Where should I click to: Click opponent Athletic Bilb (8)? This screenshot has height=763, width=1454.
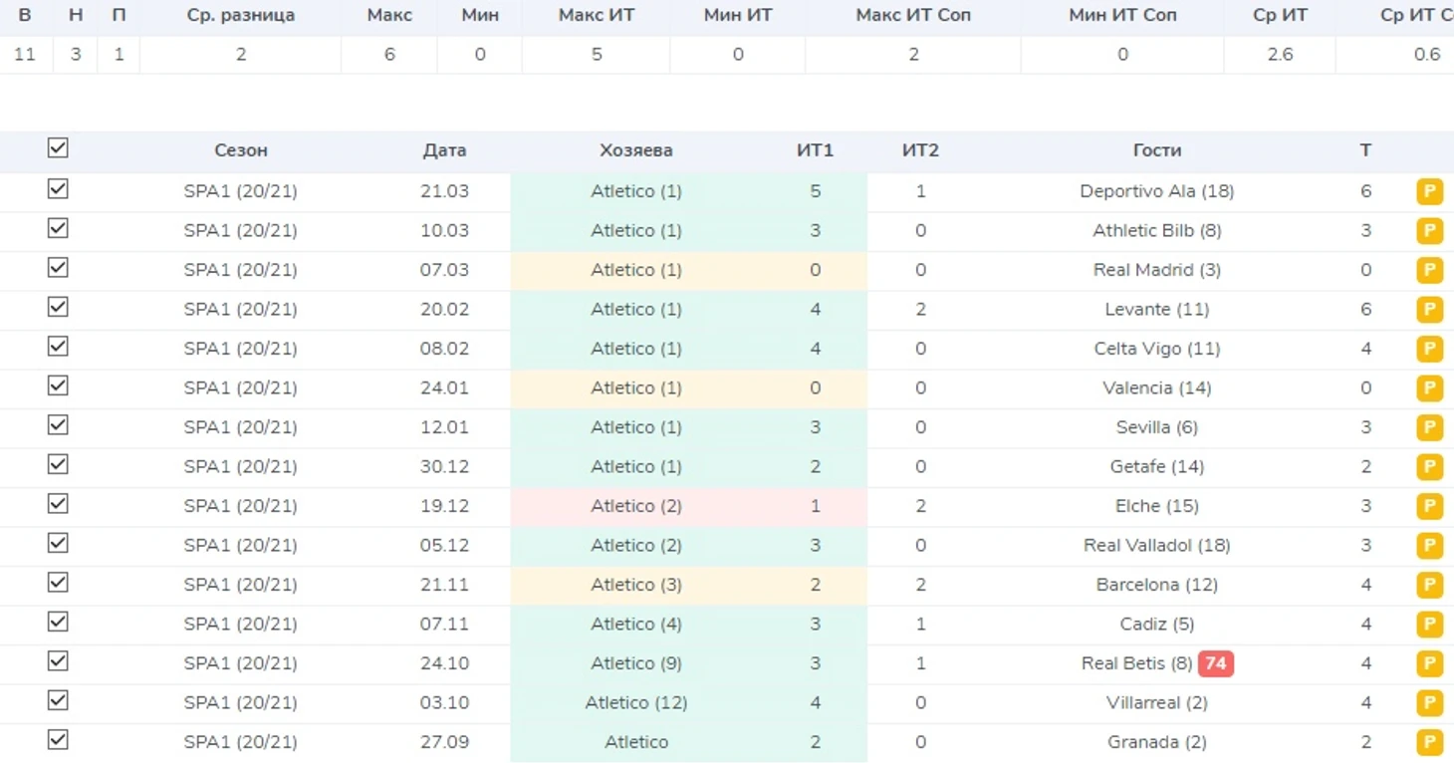[x=1157, y=231]
